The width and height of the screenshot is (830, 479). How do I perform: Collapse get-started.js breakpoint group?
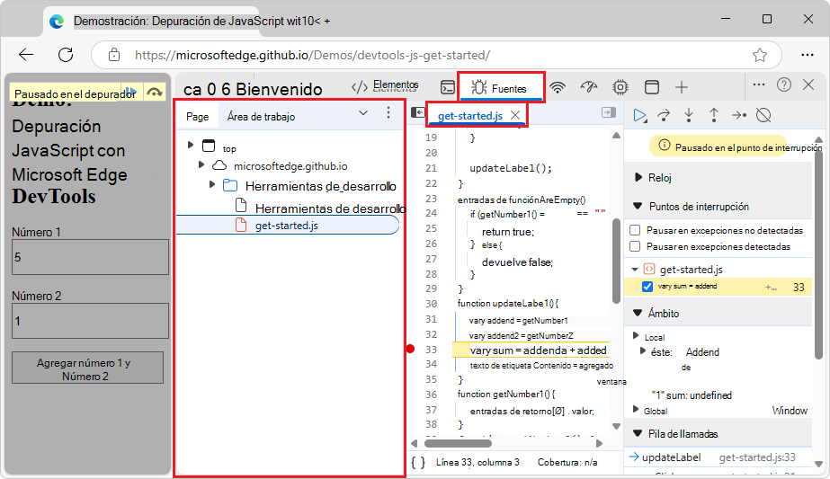pos(635,270)
